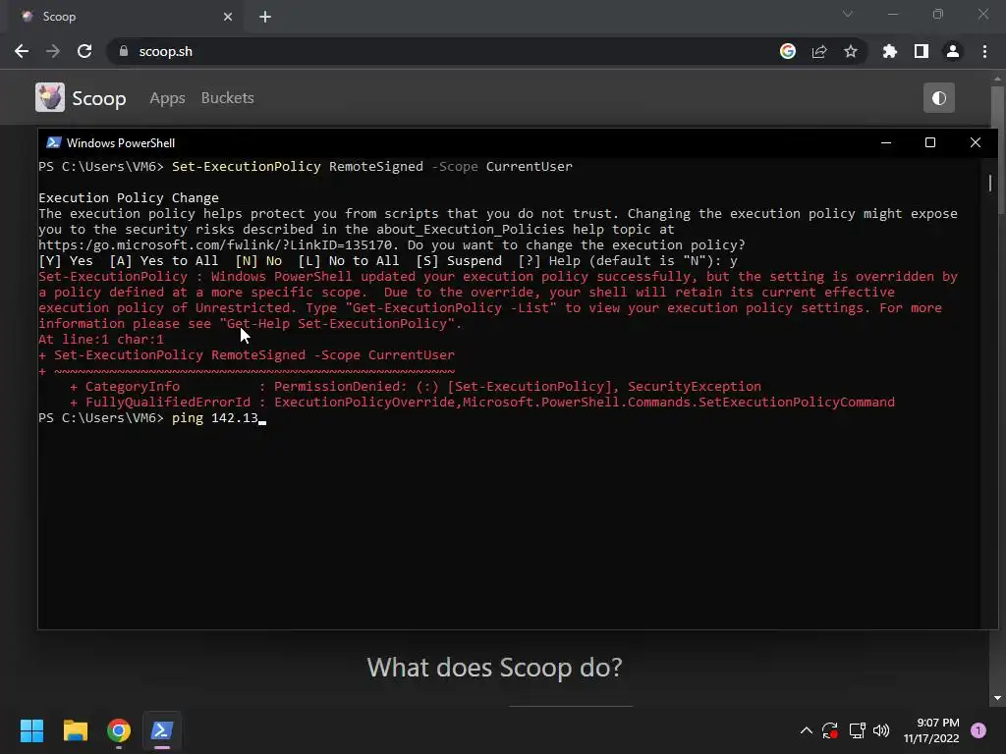Click the browser forward arrow
This screenshot has height=754, width=1006.
pyautogui.click(x=53, y=51)
